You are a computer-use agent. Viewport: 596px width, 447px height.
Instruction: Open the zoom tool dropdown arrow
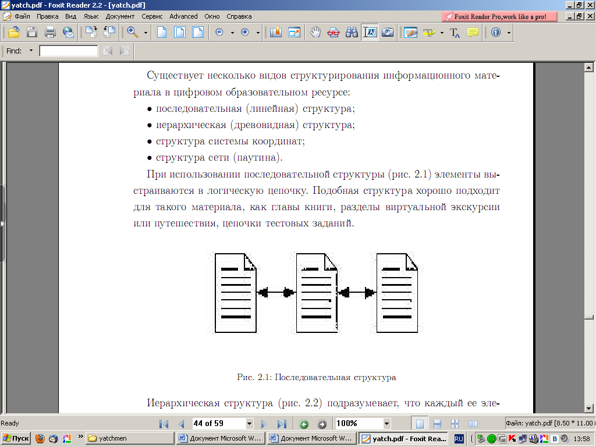pyautogui.click(x=146, y=33)
